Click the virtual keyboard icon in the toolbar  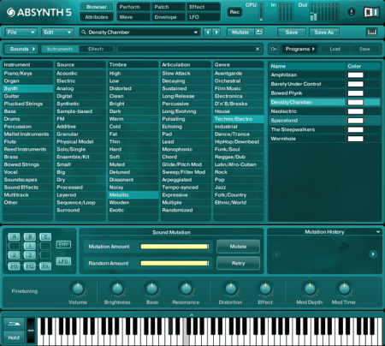coord(372,33)
